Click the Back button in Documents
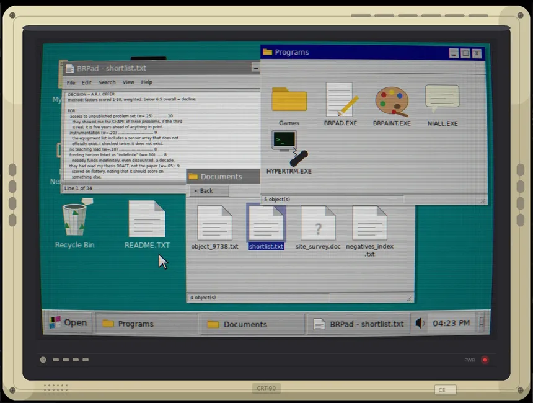533x403 pixels. (x=209, y=191)
